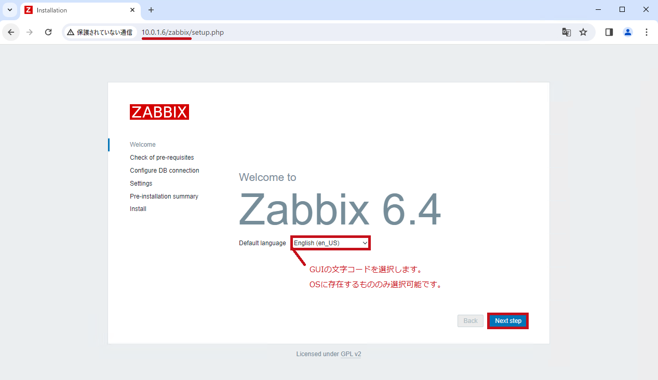Toggle the browser side panel
The height and width of the screenshot is (380, 658).
click(x=609, y=32)
